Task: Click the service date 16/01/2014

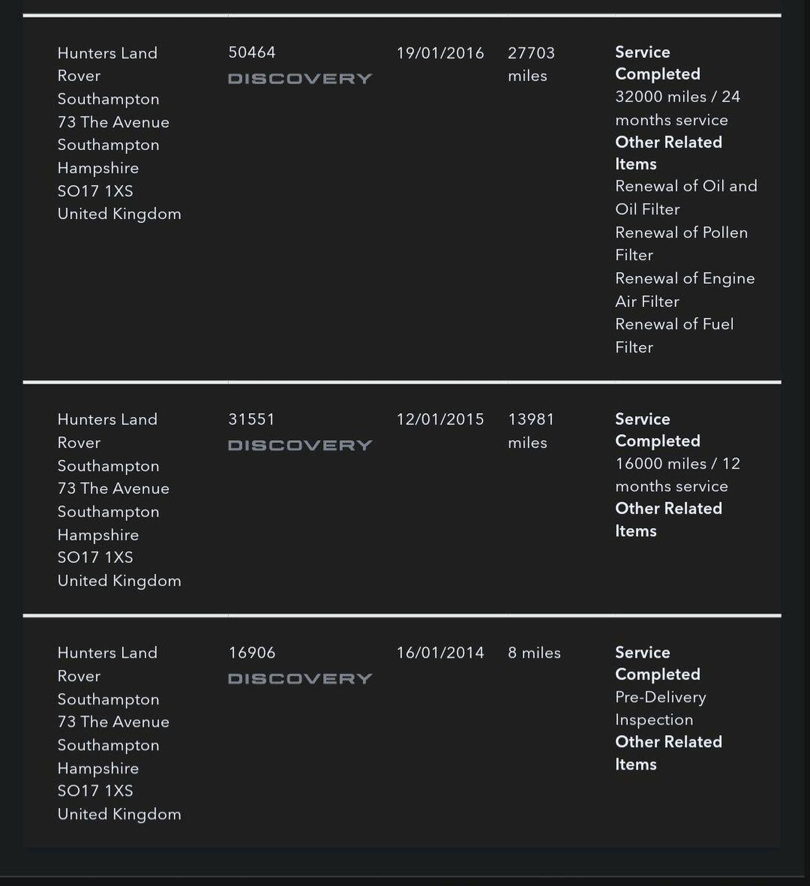Action: 440,653
